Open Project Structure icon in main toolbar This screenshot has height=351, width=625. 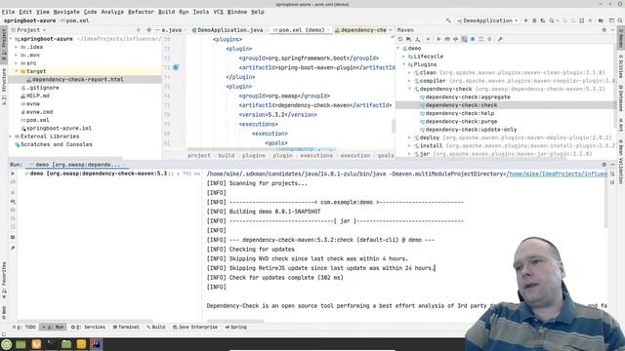click(601, 20)
